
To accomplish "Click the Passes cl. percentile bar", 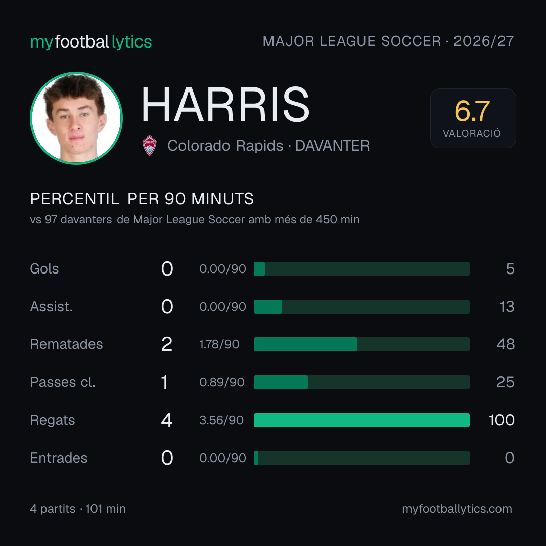I will coord(361,382).
